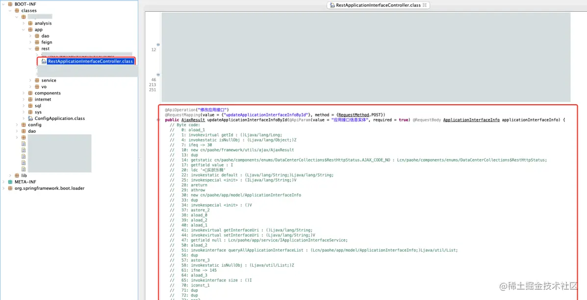Expand the dao package node
Viewport: 587px width, 300px height.
click(x=30, y=36)
